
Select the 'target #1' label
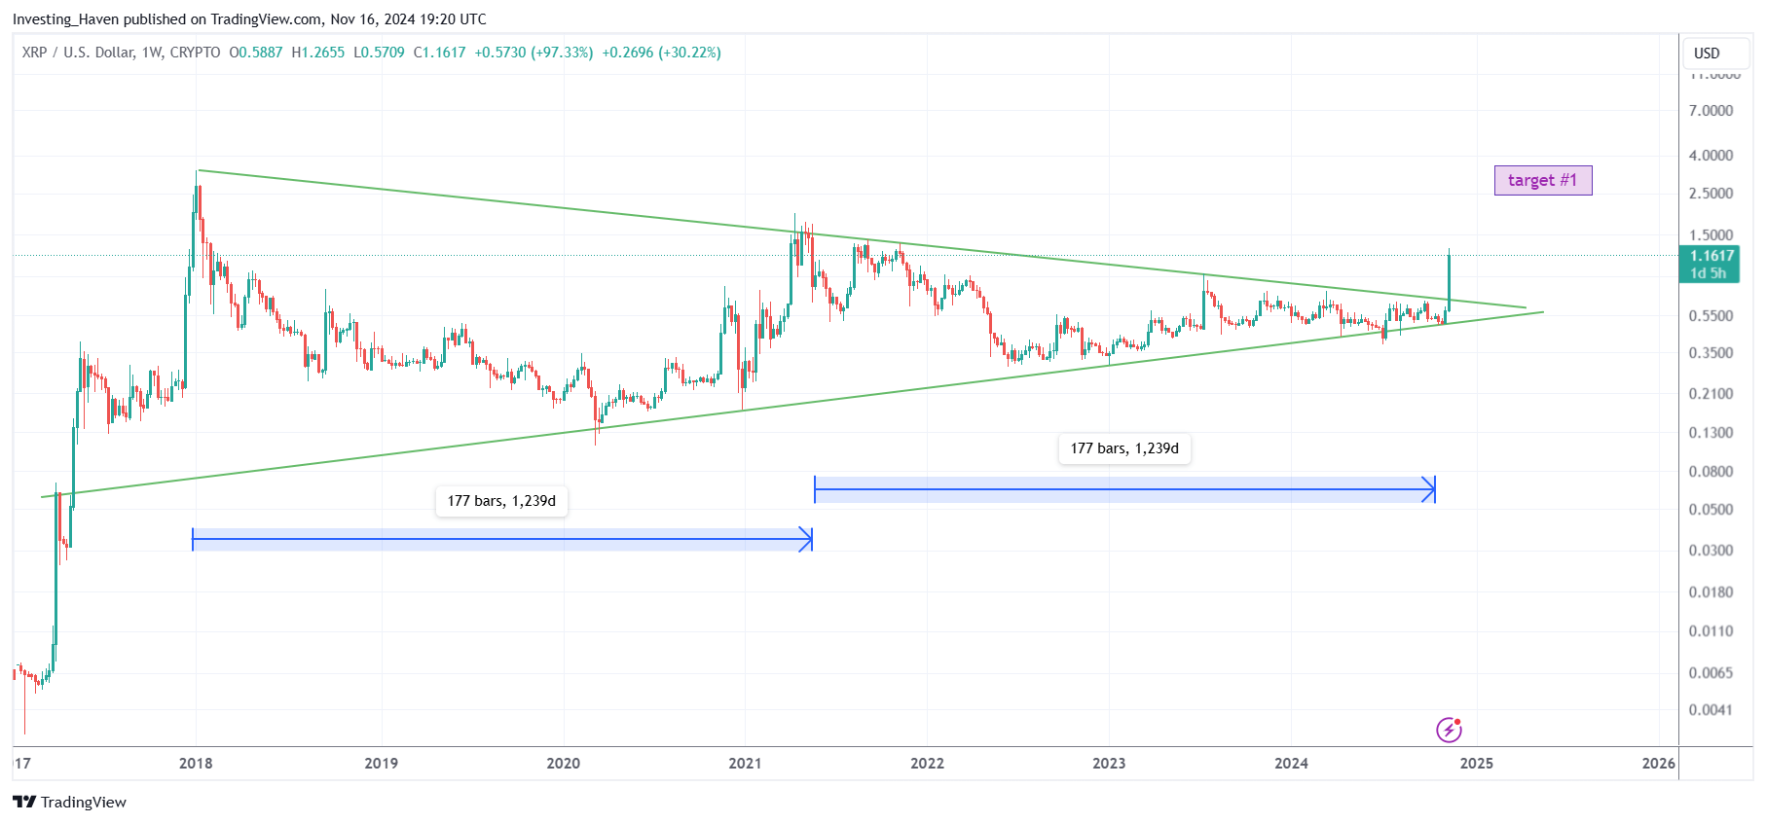[x=1543, y=180]
